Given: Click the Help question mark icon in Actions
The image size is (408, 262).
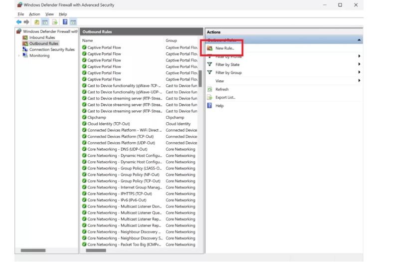Looking at the screenshot, I should point(209,105).
